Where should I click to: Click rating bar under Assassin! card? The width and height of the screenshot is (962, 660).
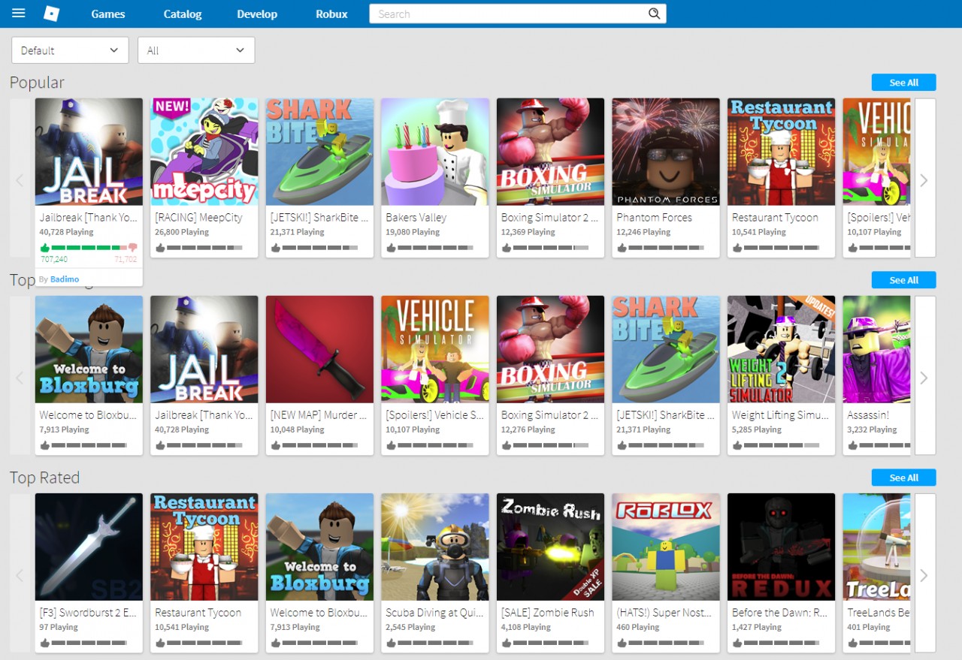[885, 445]
